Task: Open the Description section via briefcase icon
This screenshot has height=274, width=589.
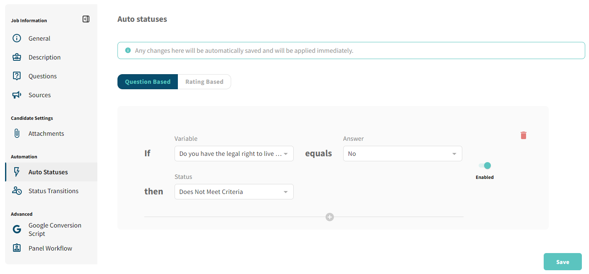Action: (x=16, y=57)
